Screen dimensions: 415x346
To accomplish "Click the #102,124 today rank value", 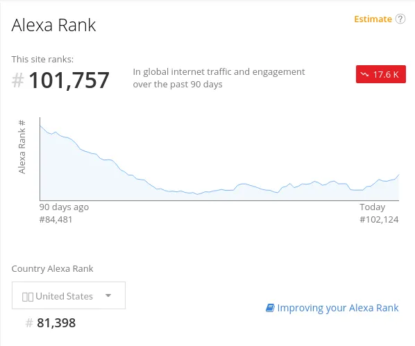I will 379,220.
